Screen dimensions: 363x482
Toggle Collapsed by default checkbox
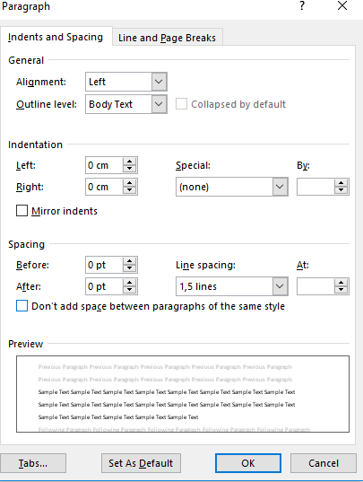tap(181, 104)
